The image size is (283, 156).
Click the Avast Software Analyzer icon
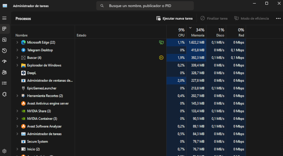click(x=23, y=126)
